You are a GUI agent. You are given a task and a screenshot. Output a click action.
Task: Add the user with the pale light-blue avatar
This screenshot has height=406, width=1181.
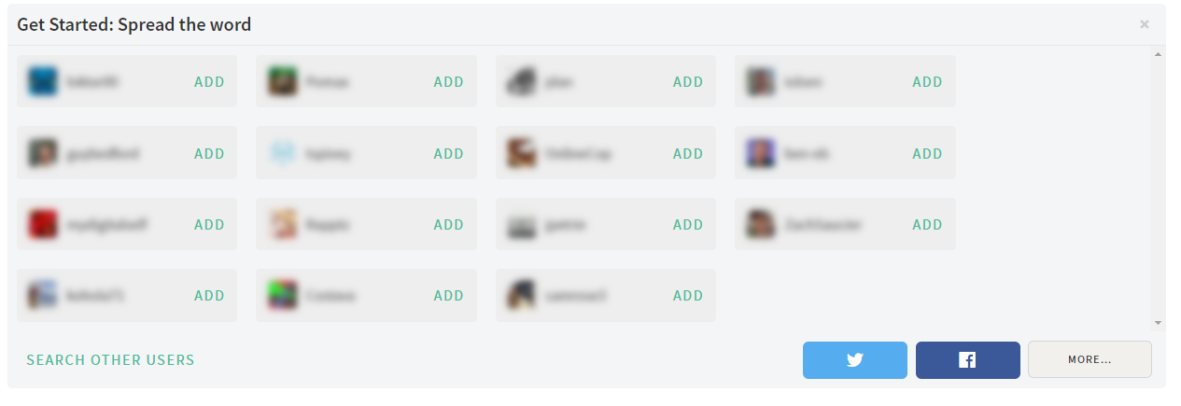coord(448,154)
